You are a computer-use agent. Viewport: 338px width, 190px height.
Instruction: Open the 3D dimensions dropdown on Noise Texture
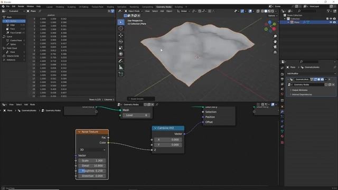92,150
